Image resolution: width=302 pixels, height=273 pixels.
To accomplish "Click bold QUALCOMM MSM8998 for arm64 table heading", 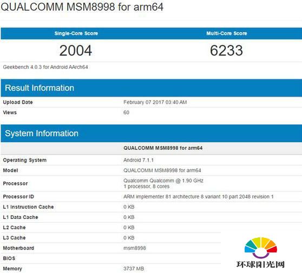I will (163, 148).
